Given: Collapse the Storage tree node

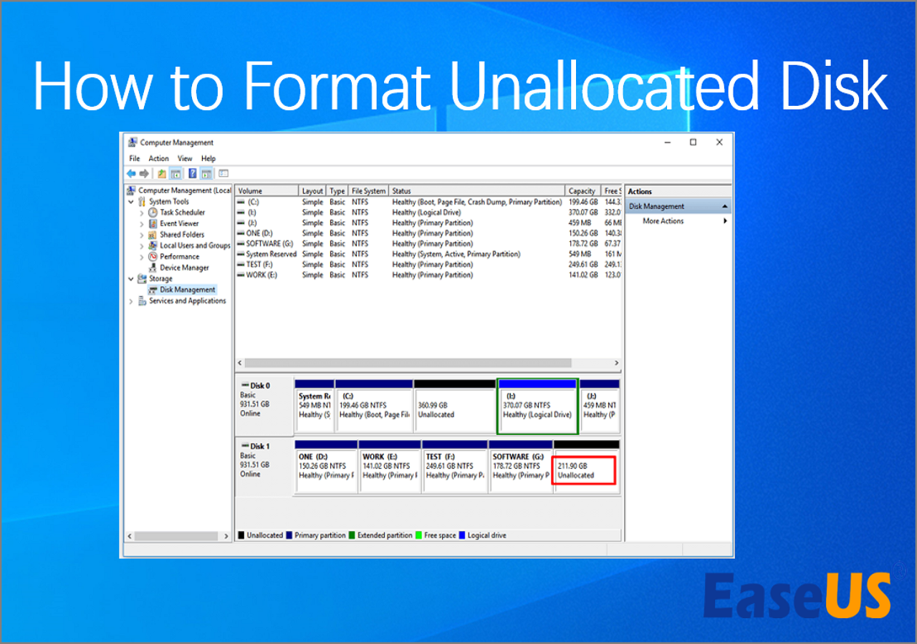Looking at the screenshot, I should coord(131,278).
